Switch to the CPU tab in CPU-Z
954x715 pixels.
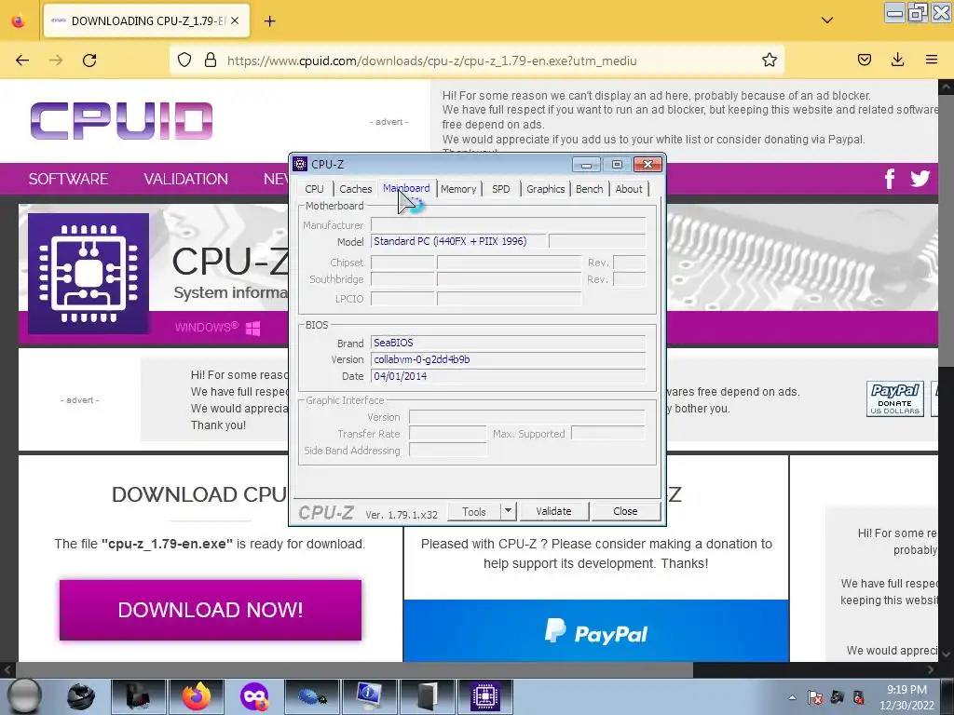[314, 189]
